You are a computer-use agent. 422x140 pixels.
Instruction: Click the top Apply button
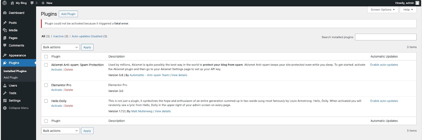pyautogui.click(x=87, y=47)
